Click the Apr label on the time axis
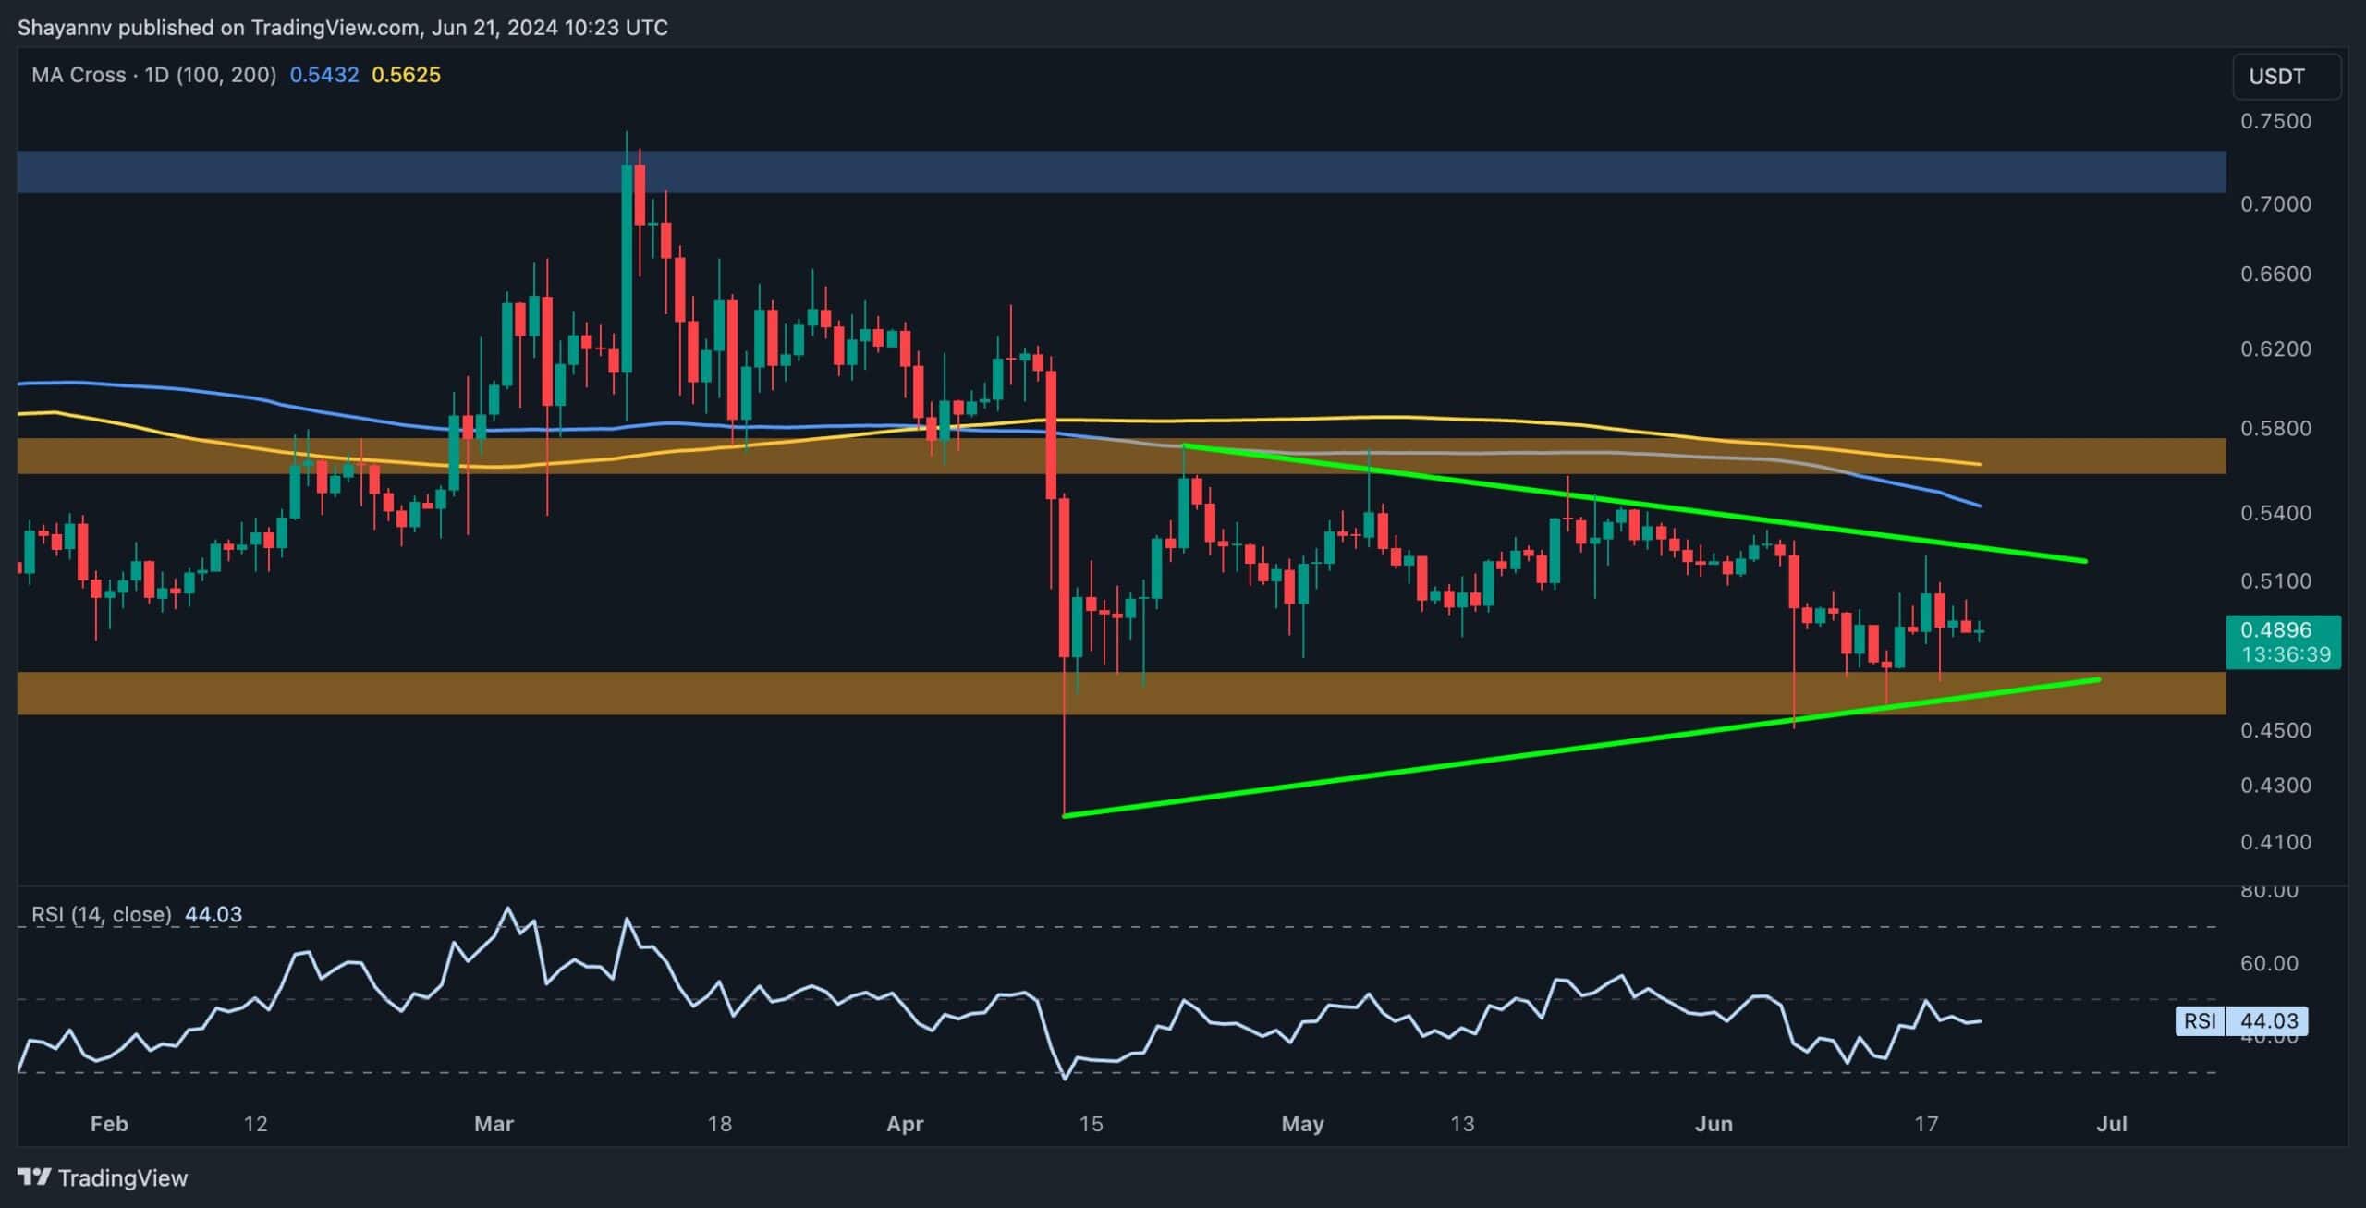 click(x=906, y=1125)
